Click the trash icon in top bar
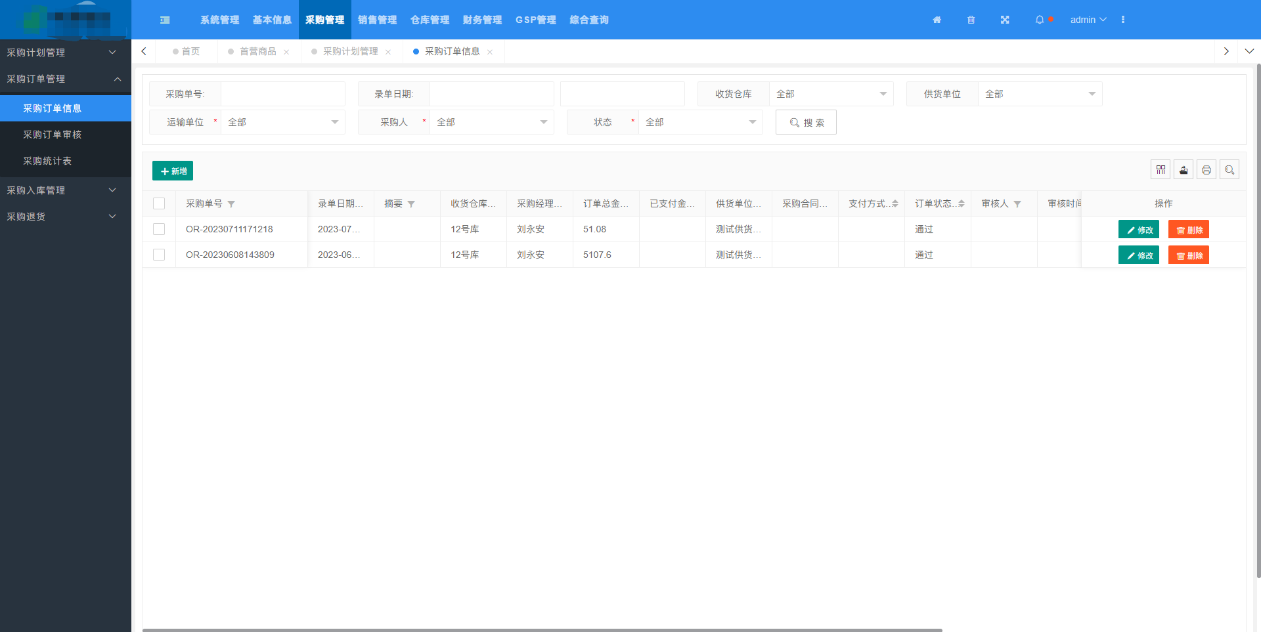This screenshot has height=632, width=1261. (971, 20)
